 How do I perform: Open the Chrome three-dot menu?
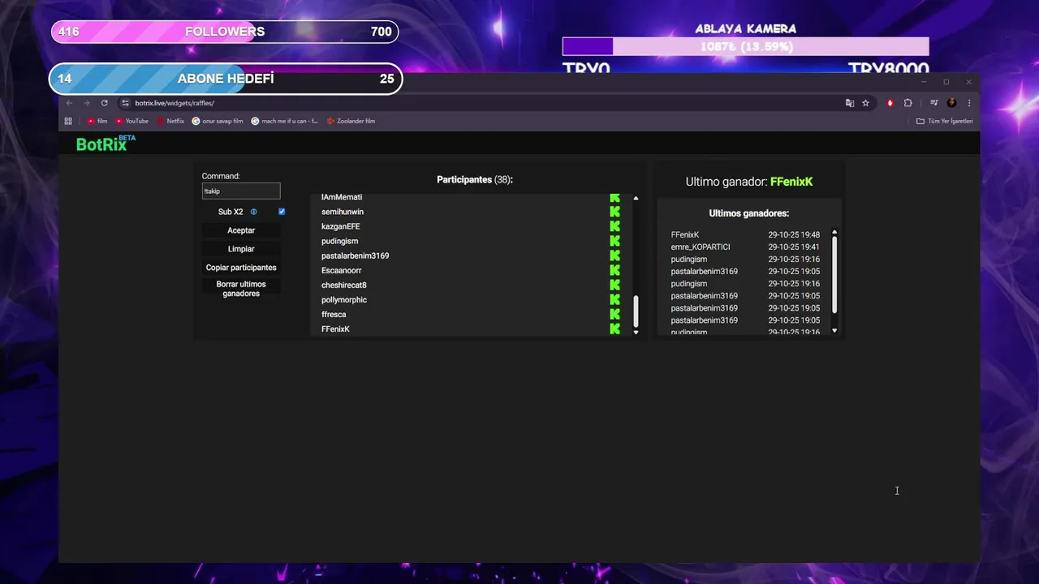[969, 103]
